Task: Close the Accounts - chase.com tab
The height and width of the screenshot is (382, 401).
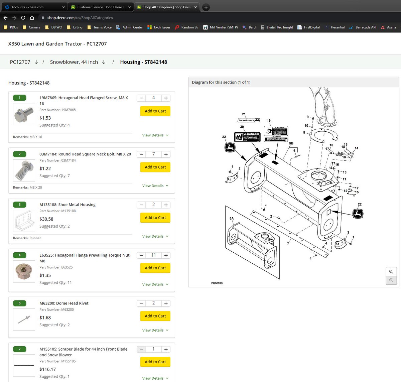Action: [x=63, y=7]
